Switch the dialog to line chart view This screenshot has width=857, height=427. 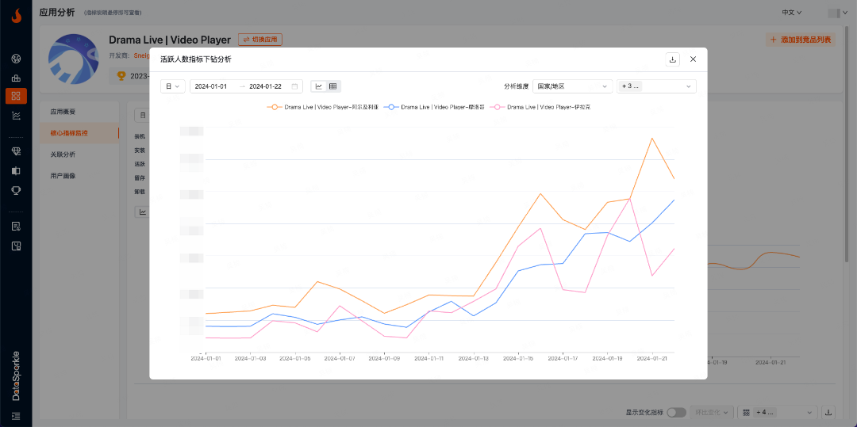[319, 86]
